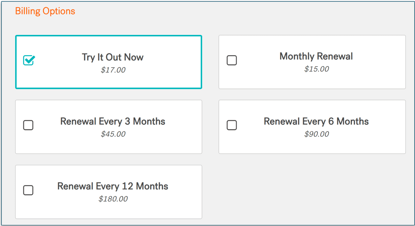The width and height of the screenshot is (415, 226).
Task: Select the Renewal Every 3 Months card
Action: click(x=108, y=127)
